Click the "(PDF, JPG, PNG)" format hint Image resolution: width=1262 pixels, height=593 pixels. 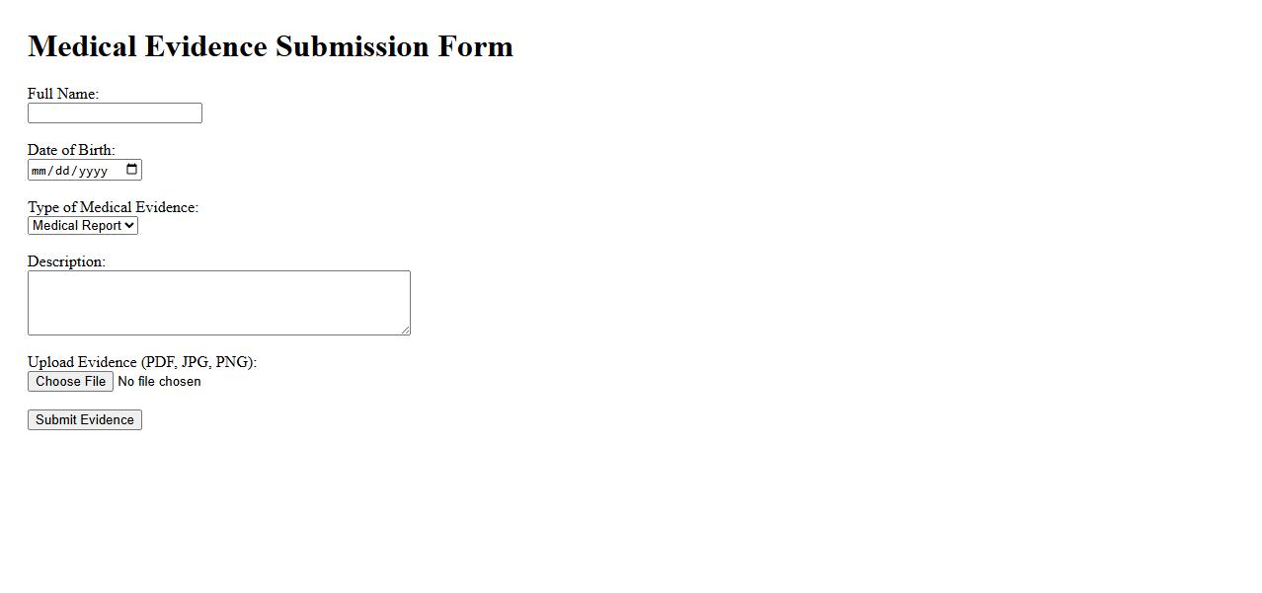pos(197,363)
